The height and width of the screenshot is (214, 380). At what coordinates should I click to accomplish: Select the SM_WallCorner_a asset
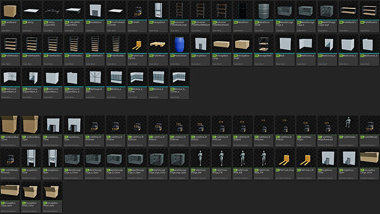[x=306, y=50]
